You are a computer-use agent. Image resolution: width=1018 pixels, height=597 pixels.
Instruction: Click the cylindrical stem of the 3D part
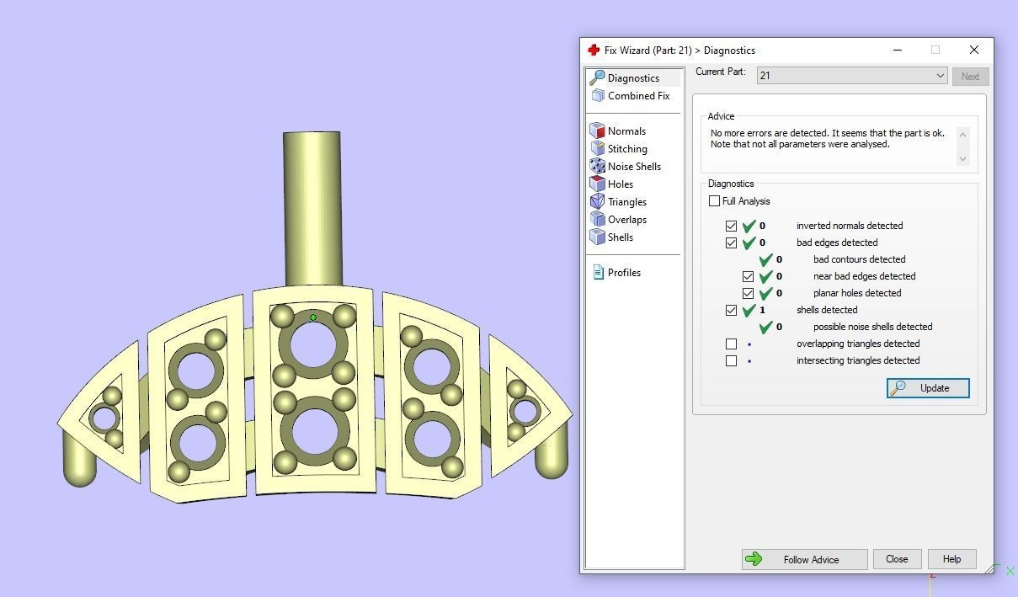[312, 208]
